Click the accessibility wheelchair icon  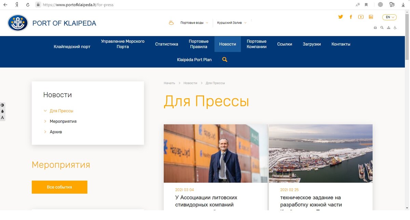click(x=395, y=28)
